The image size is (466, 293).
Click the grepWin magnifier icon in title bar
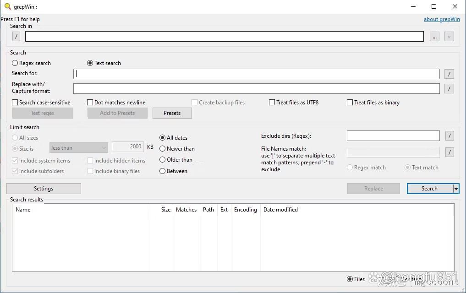click(7, 6)
